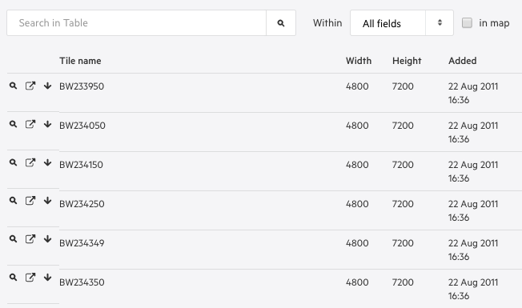Viewport: 522px width, 308px height.
Task: Focus the Search in Table field
Action: tap(136, 23)
